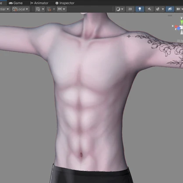183x183 pixels.
Task: Click the increment snapping icon
Action: point(60,9)
